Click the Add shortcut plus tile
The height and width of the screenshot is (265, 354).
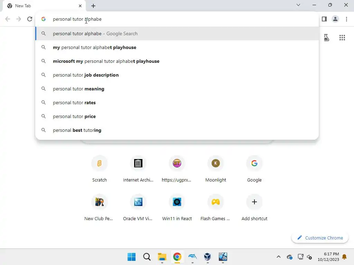point(254,207)
